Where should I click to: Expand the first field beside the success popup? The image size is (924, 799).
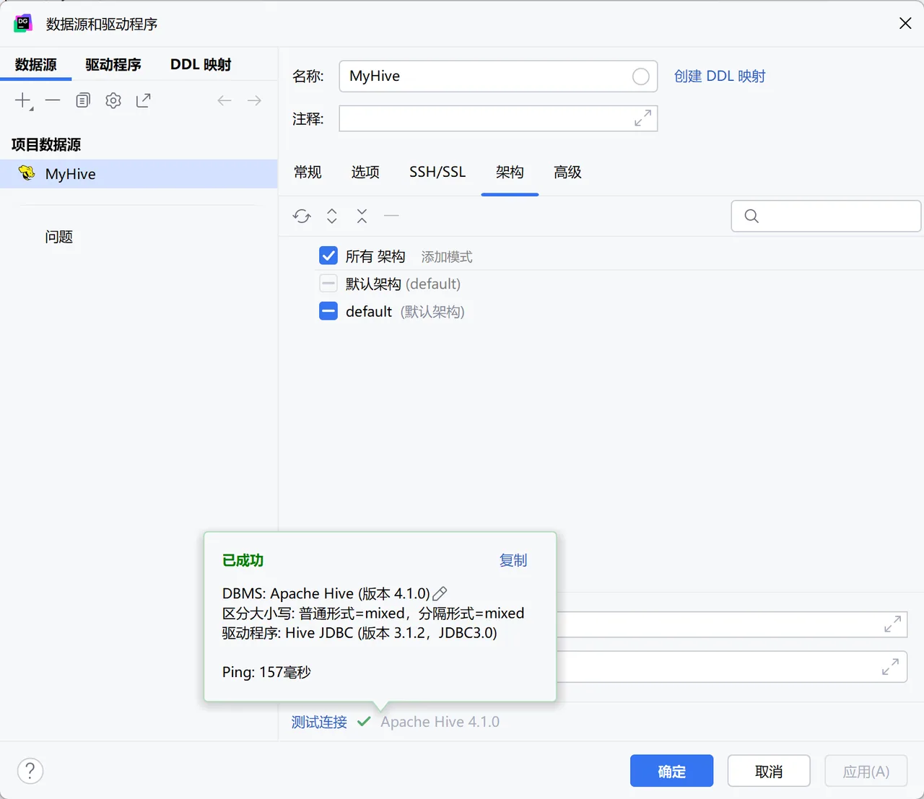[x=892, y=624]
